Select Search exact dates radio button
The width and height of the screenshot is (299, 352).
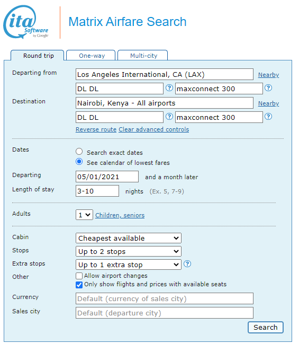[79, 152]
